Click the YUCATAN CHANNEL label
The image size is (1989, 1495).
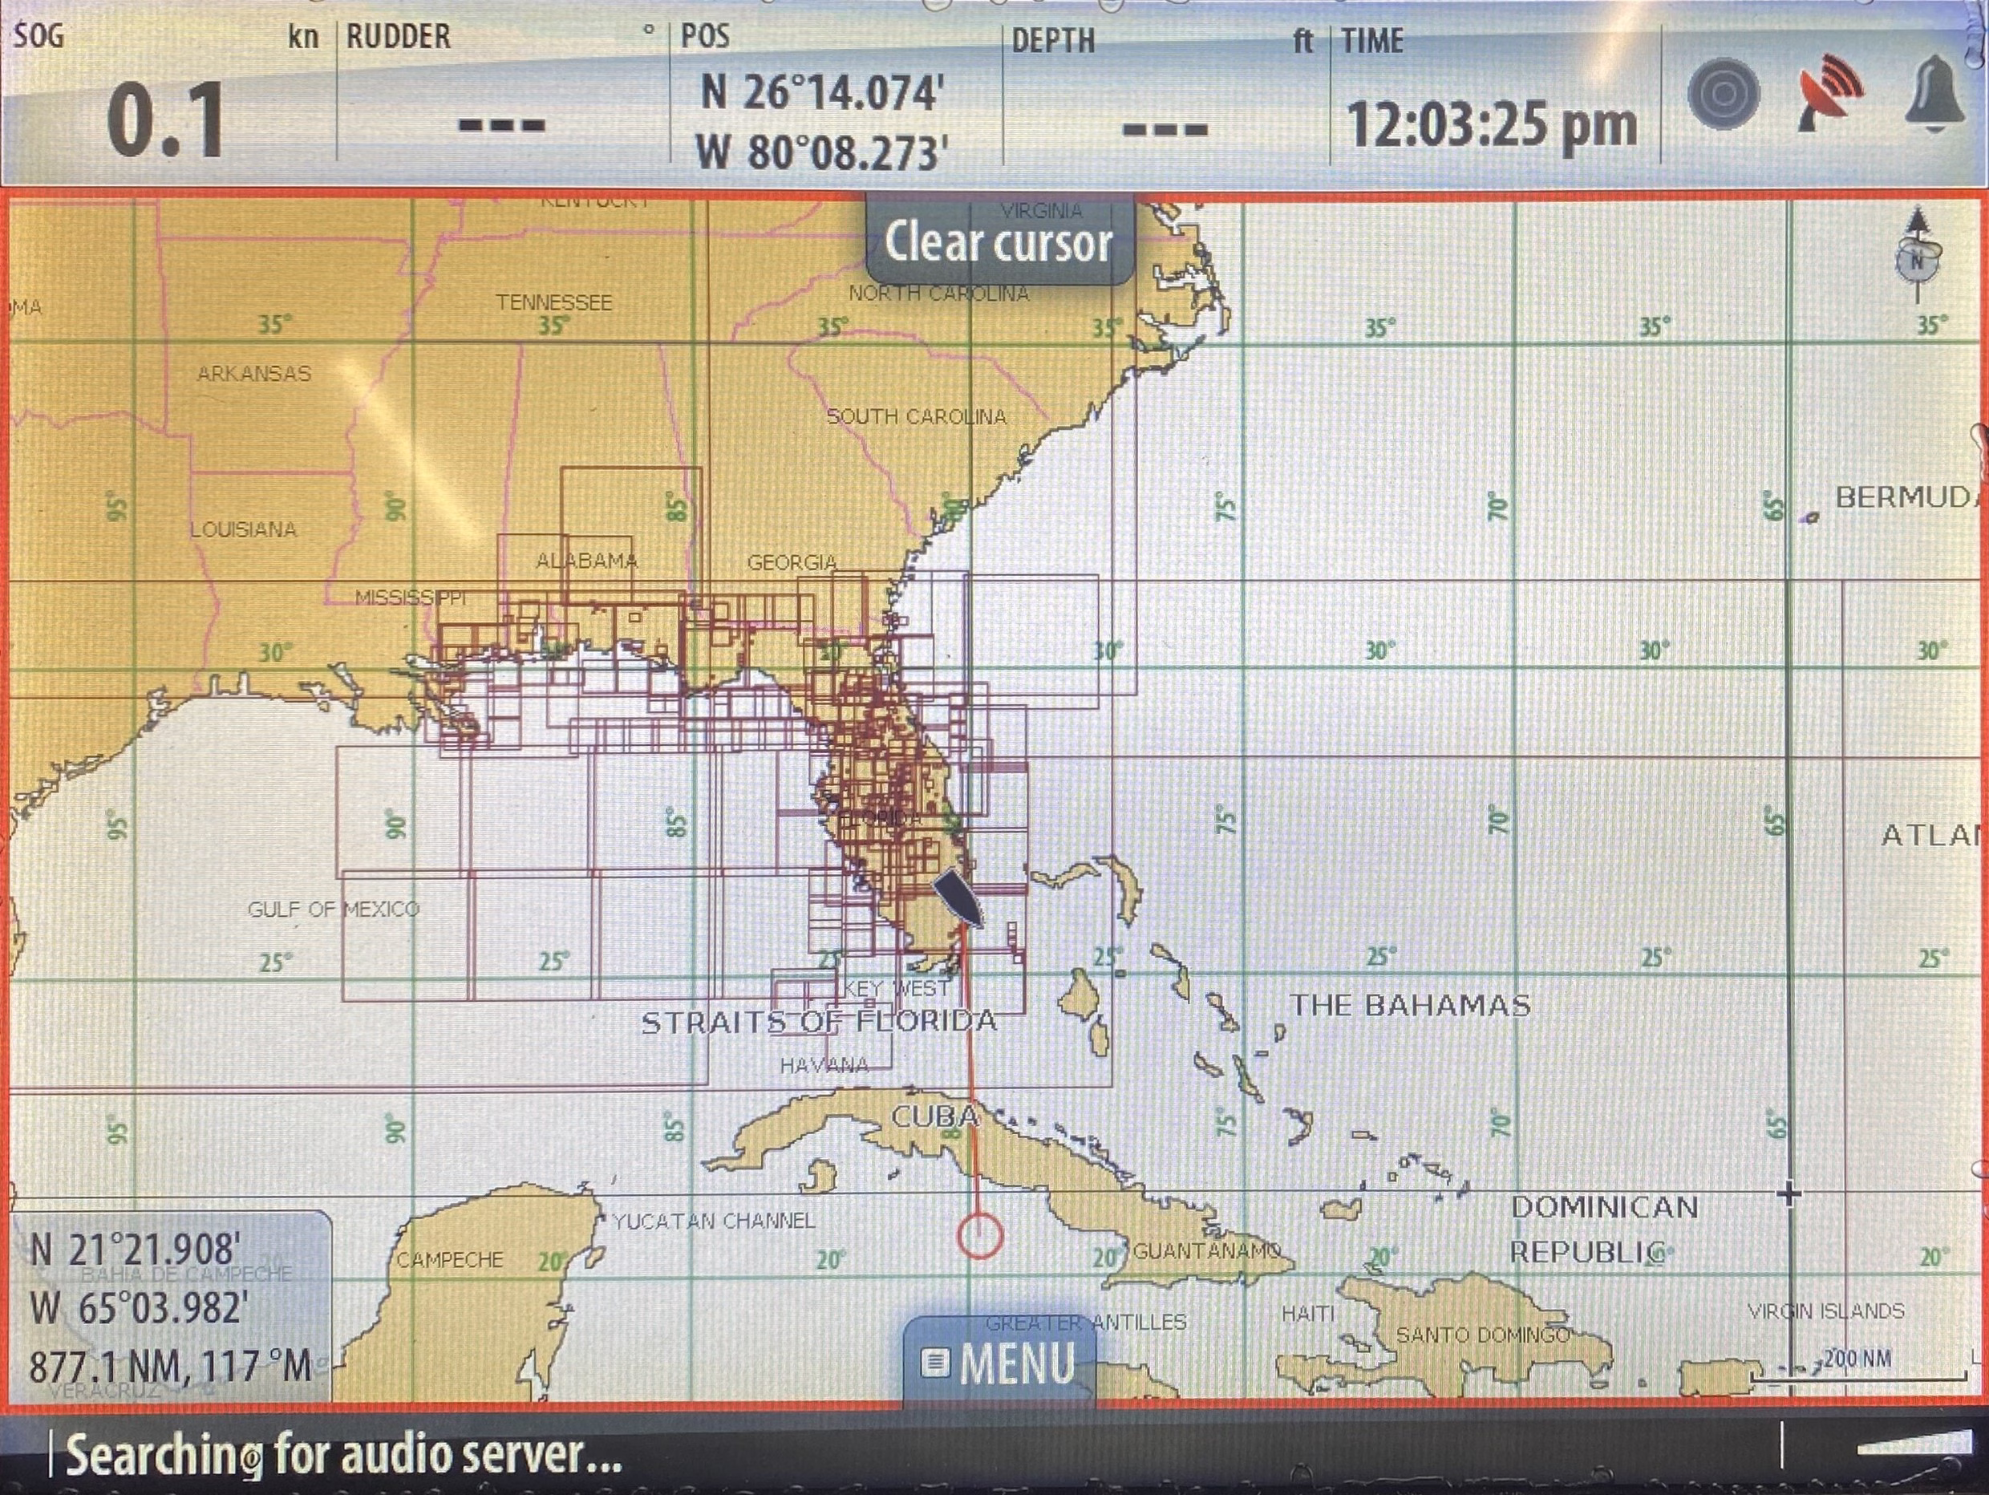coord(714,1221)
